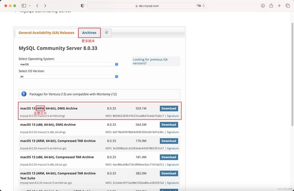Download ARM TAR Archive Test Suite

pos(169,173)
